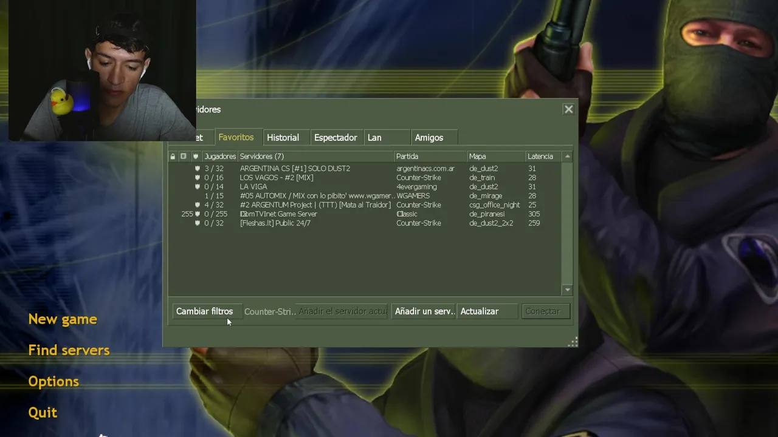
Task: Sort by the bots column header icon
Action: click(184, 157)
